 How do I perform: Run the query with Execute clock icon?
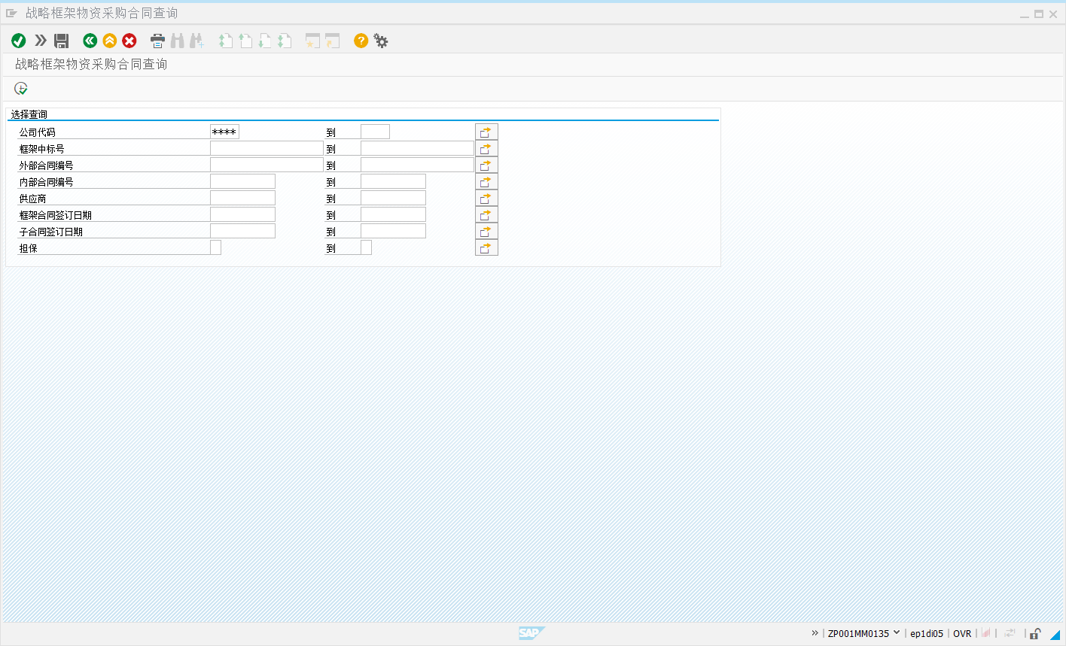click(x=21, y=89)
